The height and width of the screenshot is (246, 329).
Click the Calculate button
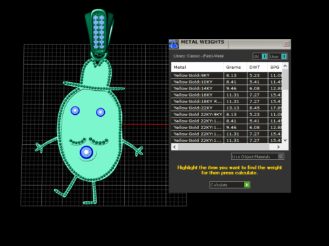tap(230, 184)
